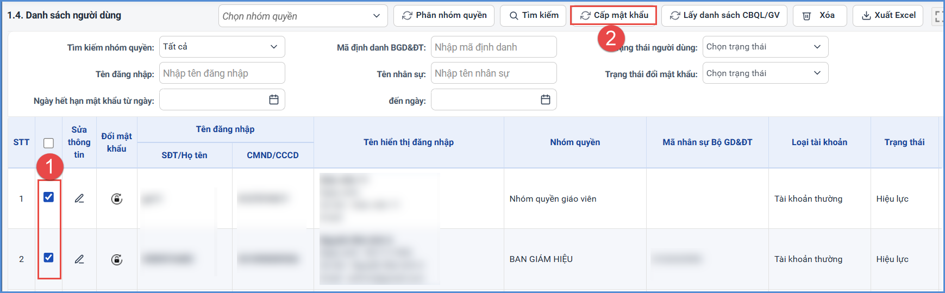The width and height of the screenshot is (945, 293).
Task: Click 'Loại tài khoản' column header
Action: coord(819,142)
